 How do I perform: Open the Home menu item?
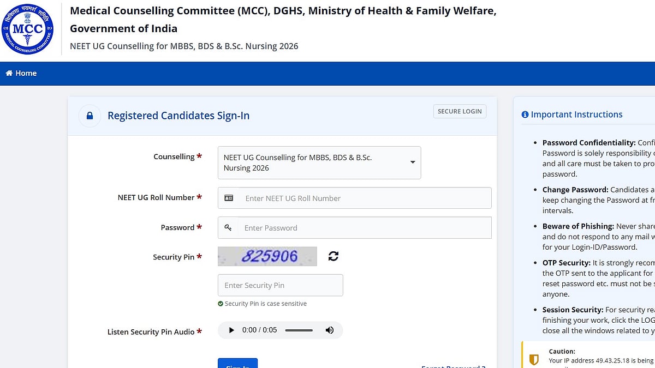click(21, 73)
